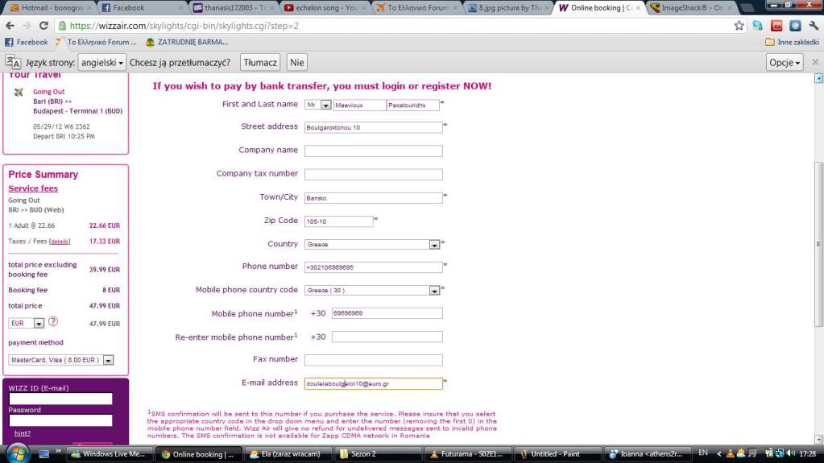Click the red extension icon in toolbar
The image size is (824, 463).
click(x=776, y=26)
